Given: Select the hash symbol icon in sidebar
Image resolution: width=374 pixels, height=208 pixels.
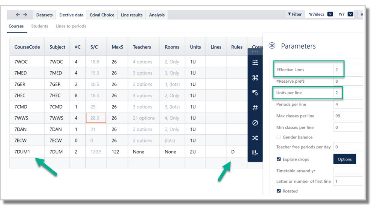Looking at the screenshot, I should pyautogui.click(x=255, y=108).
